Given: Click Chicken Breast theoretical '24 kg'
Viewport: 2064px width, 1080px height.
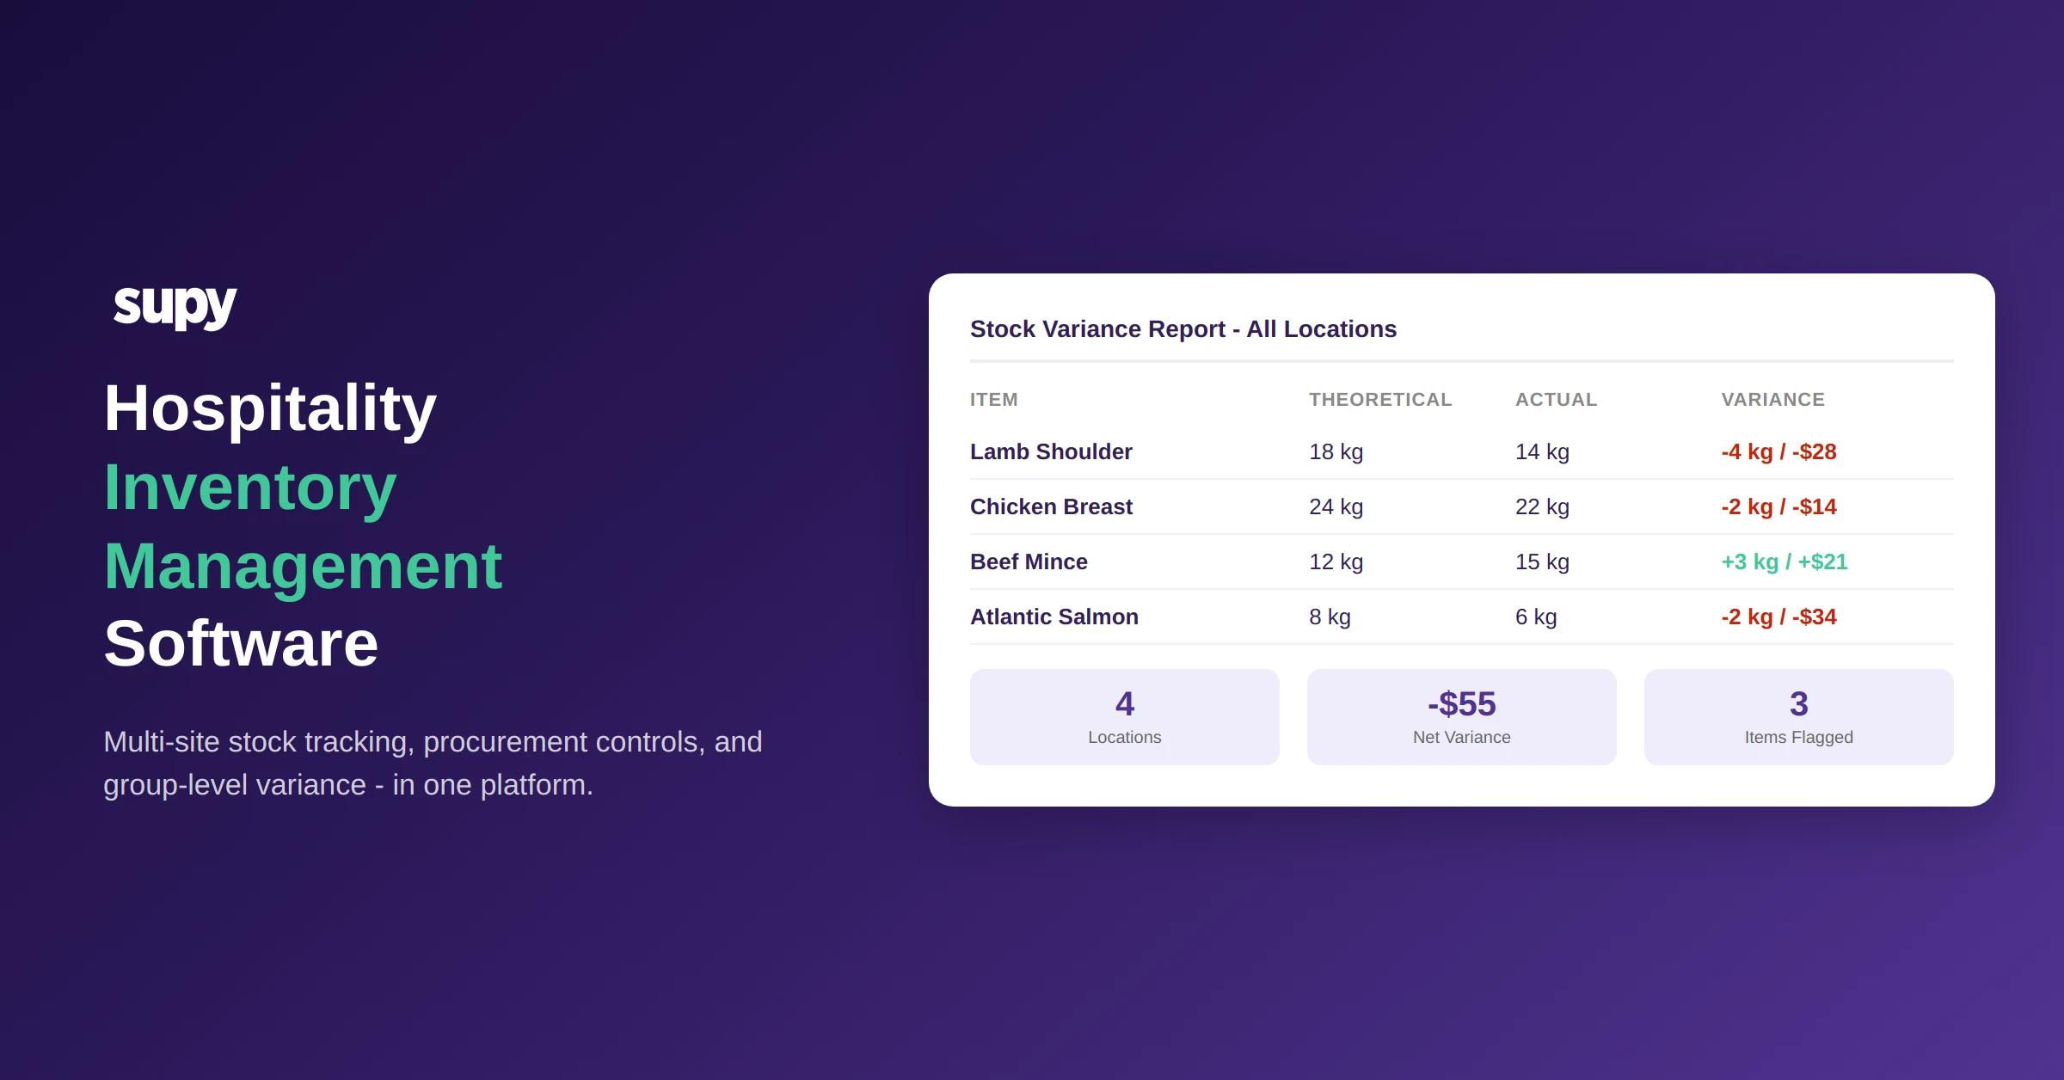Looking at the screenshot, I should (1336, 506).
